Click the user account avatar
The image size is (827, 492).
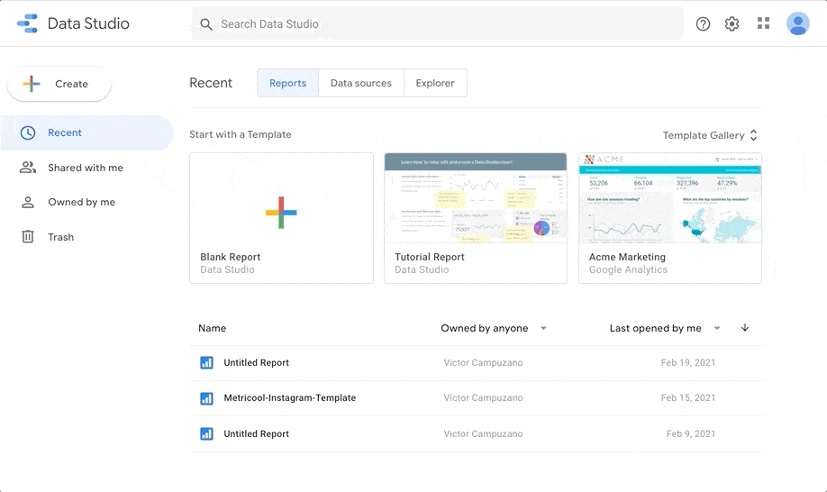coord(797,23)
